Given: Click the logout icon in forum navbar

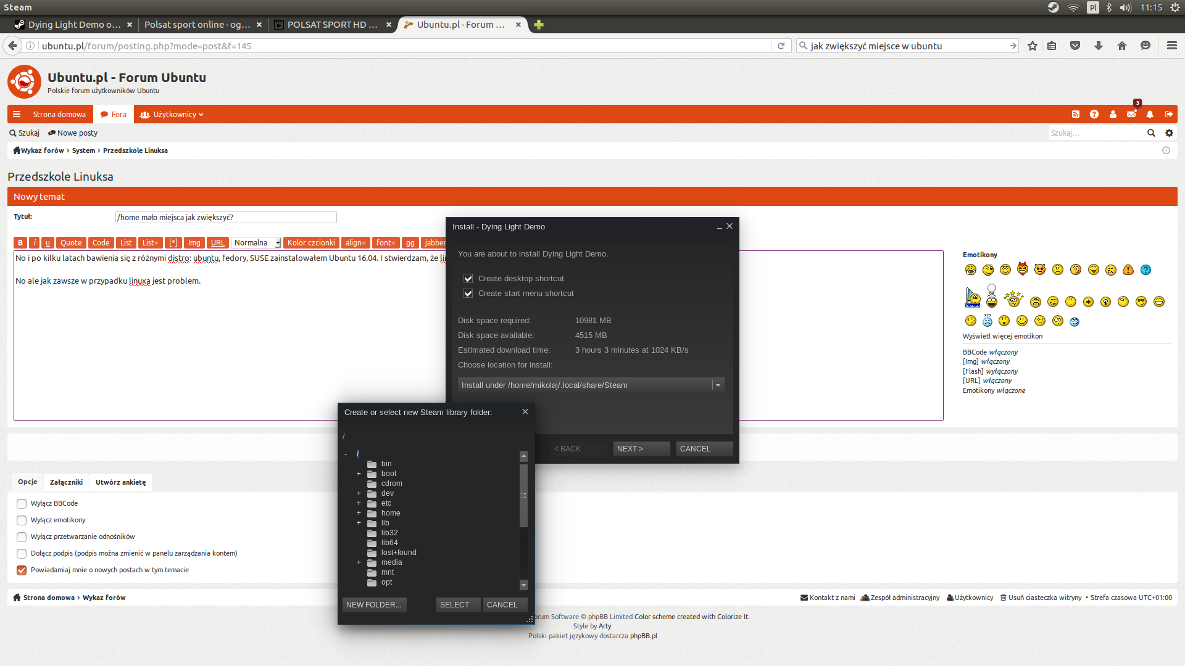Looking at the screenshot, I should pos(1168,115).
